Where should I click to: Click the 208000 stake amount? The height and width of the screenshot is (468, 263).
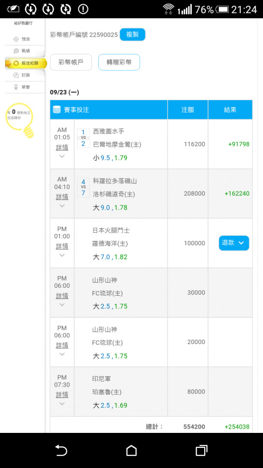tap(194, 193)
